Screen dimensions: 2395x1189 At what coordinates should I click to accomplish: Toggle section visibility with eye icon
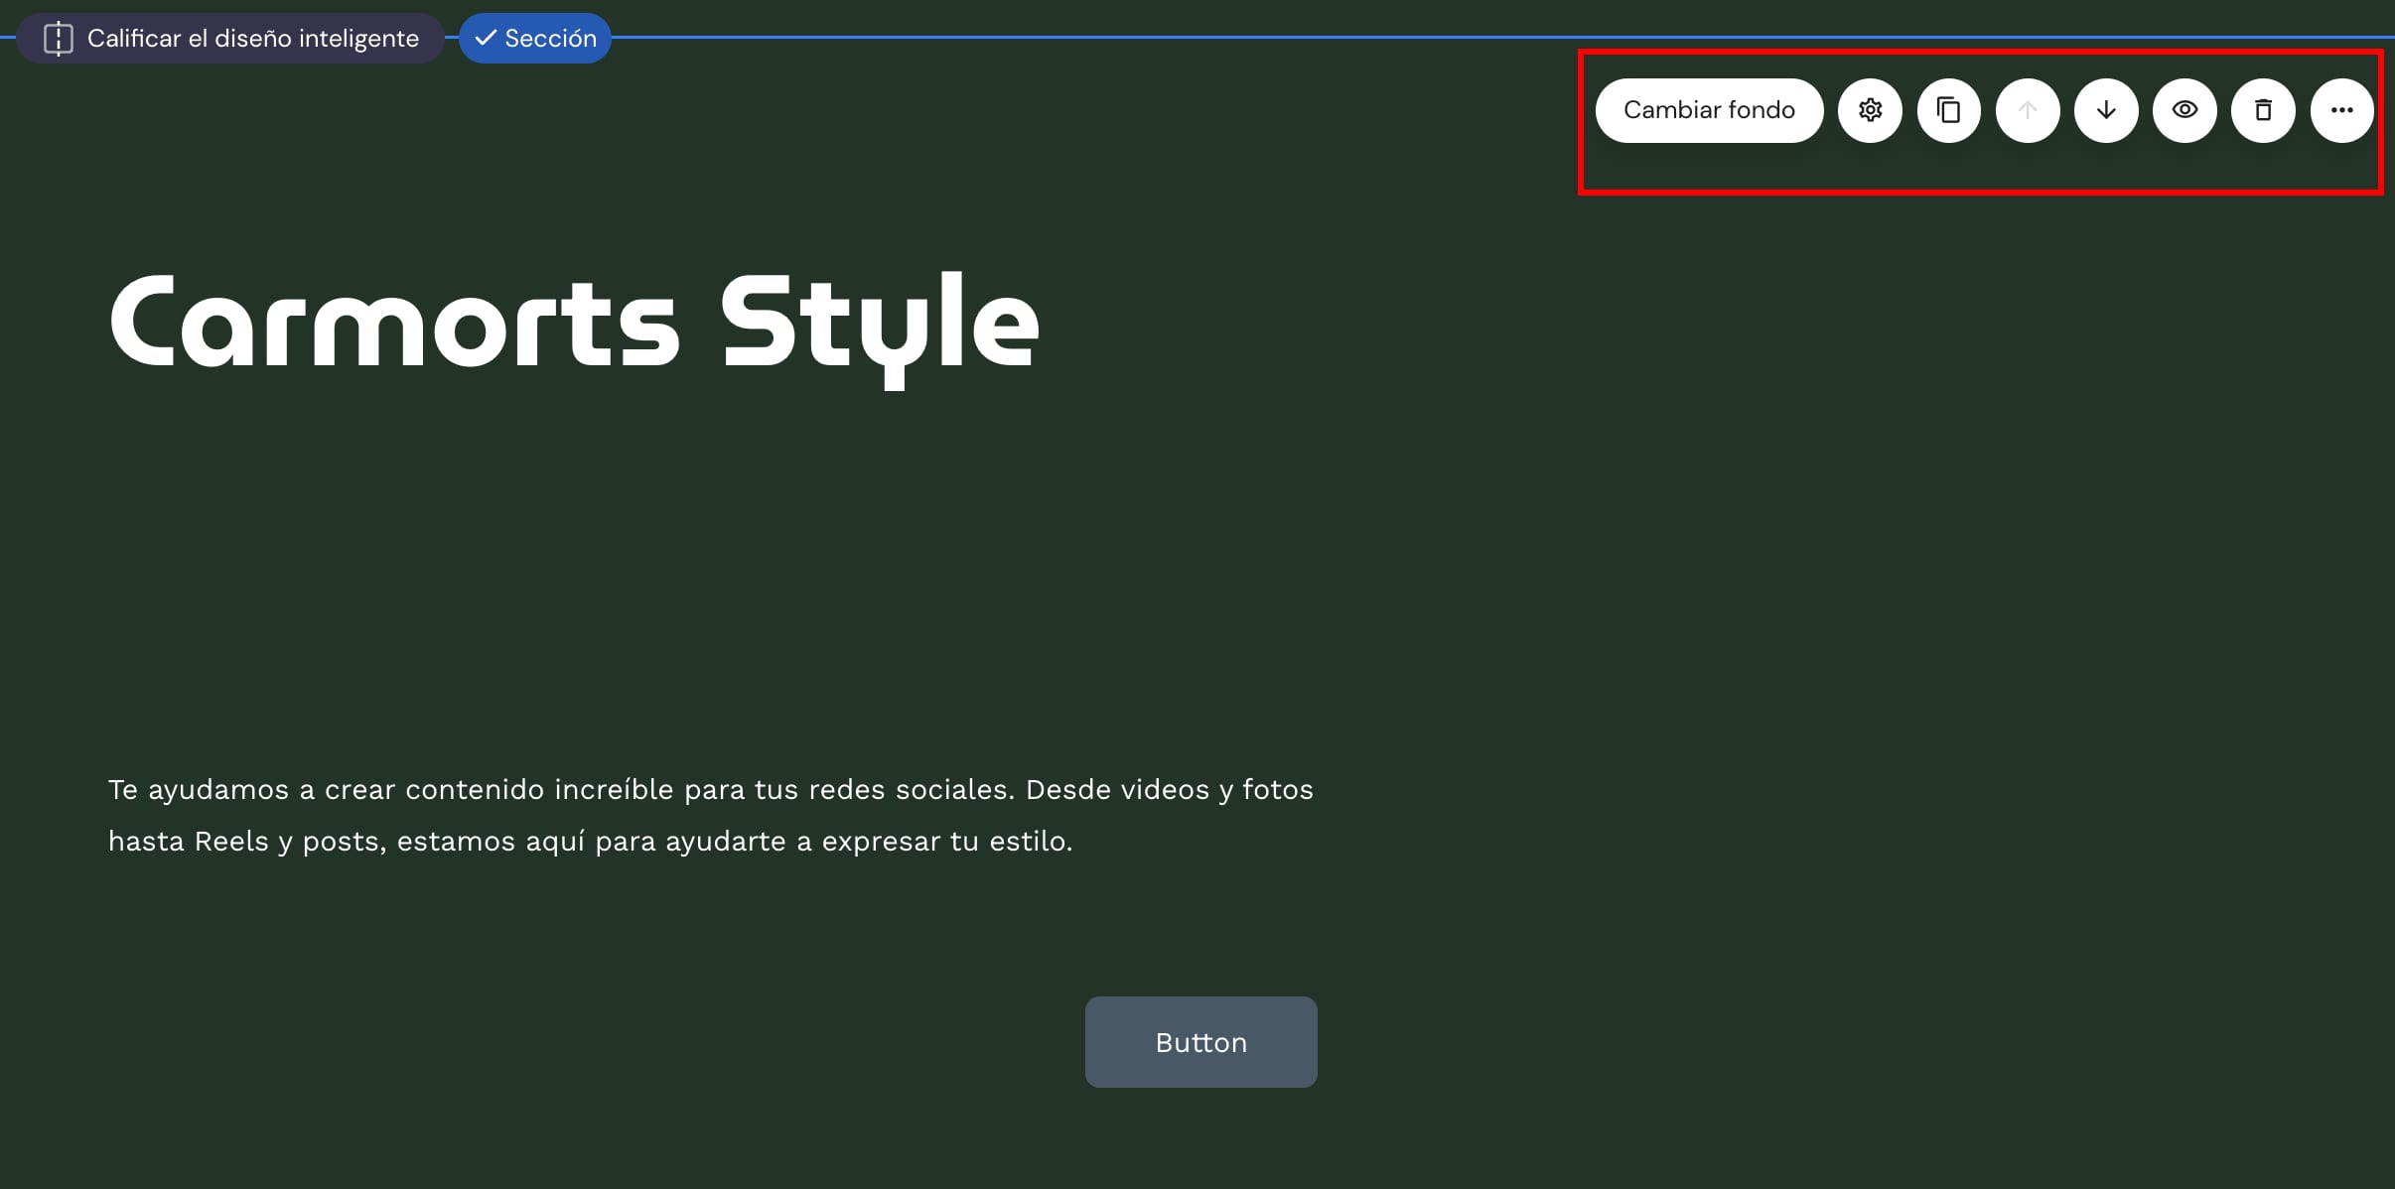click(x=2184, y=110)
